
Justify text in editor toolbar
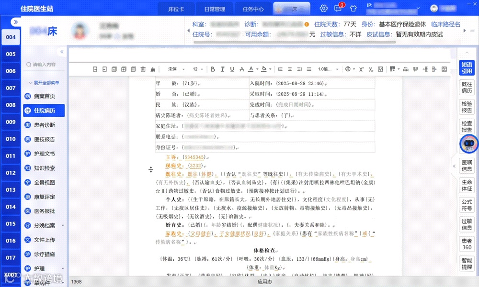pyautogui.click(x=309, y=69)
